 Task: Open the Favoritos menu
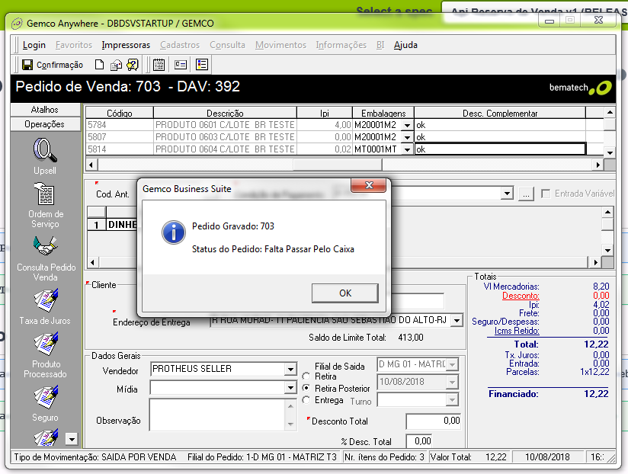[x=74, y=45]
